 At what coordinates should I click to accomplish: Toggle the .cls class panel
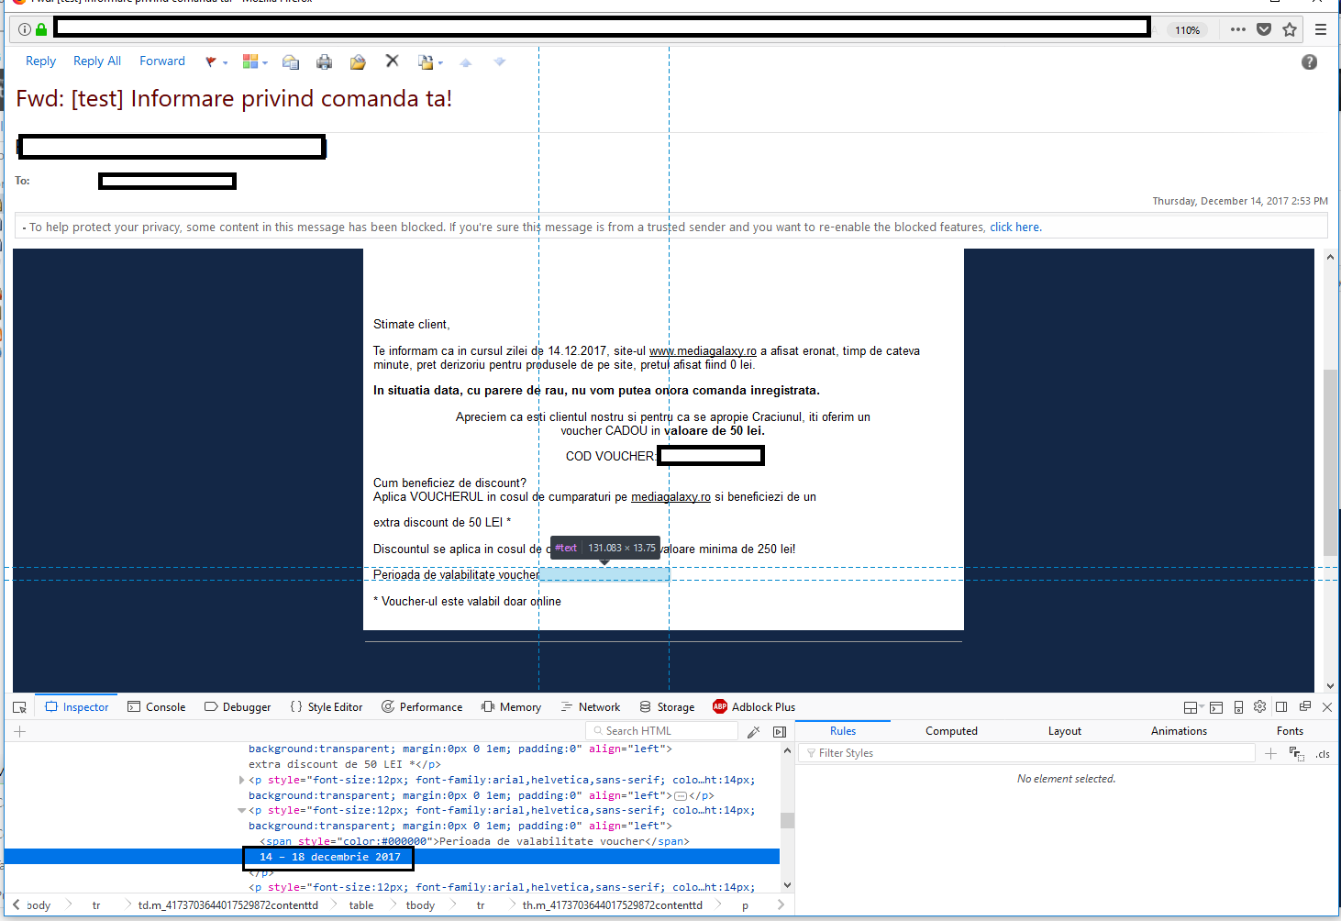coord(1322,754)
